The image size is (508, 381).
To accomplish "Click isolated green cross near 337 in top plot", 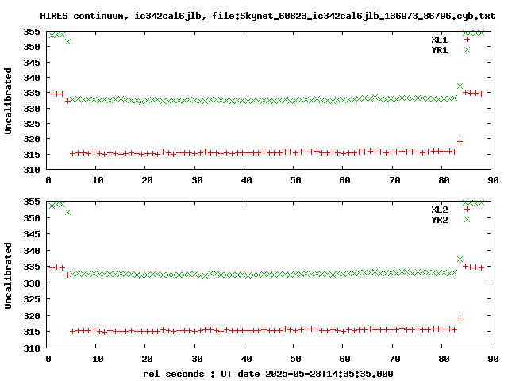I will (460, 87).
